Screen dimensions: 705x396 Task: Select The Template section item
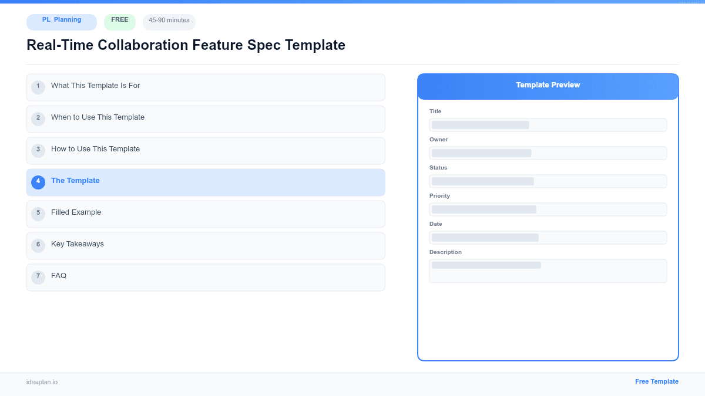click(206, 182)
